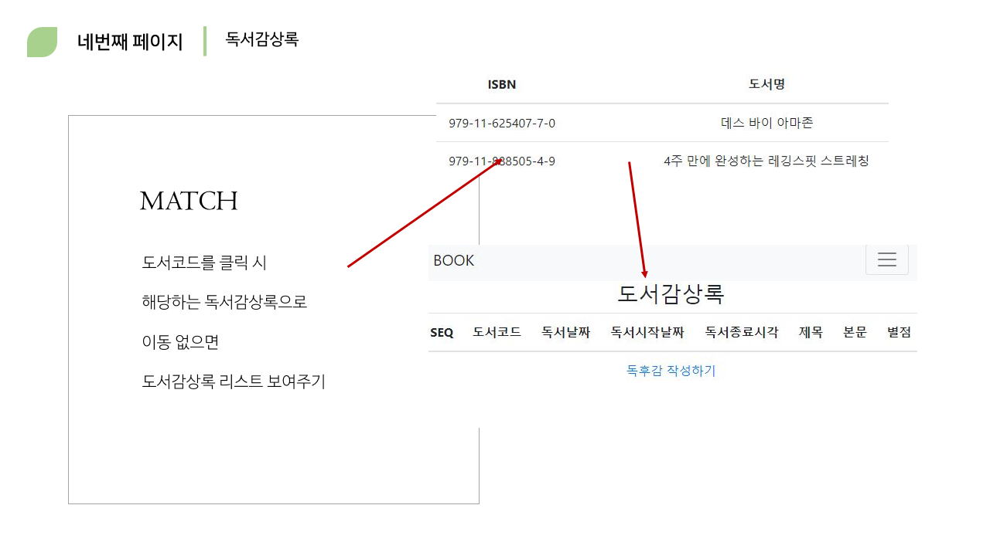Click the 도서감상록 page heading
This screenshot has width=990, height=556.
pyautogui.click(x=671, y=294)
